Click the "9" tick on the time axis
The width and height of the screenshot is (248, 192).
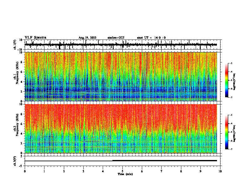pyautogui.click(x=200, y=171)
